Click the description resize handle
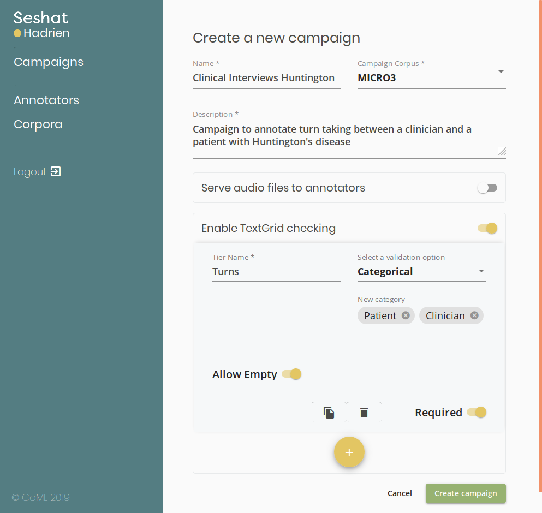Screen dimensions: 542x513 coord(502,151)
